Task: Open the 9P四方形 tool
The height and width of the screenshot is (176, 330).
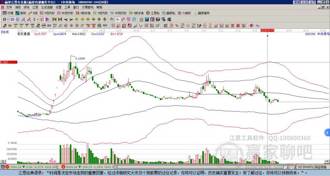Action: click(65, 13)
